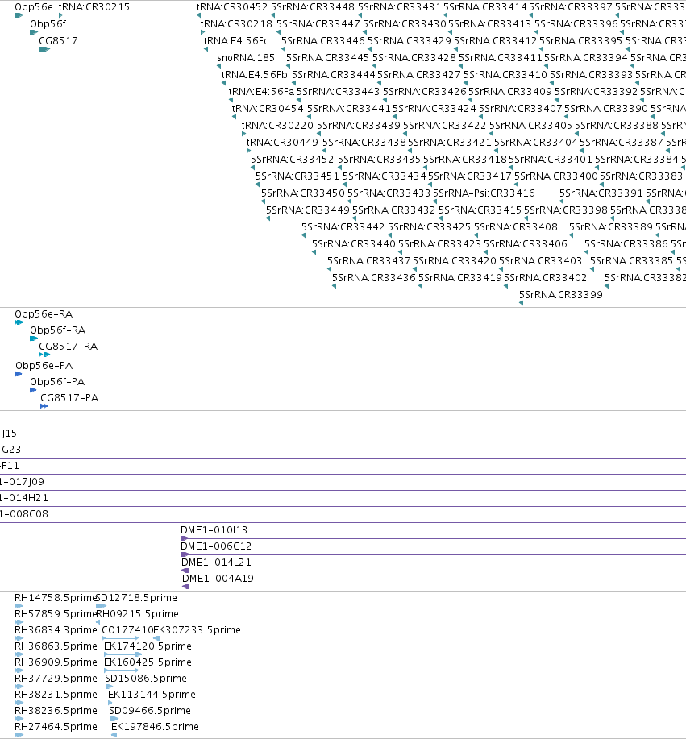Screen dimensions: 686x739
Task: Select 5SrRNA:CR33402 label
Action: (x=545, y=277)
